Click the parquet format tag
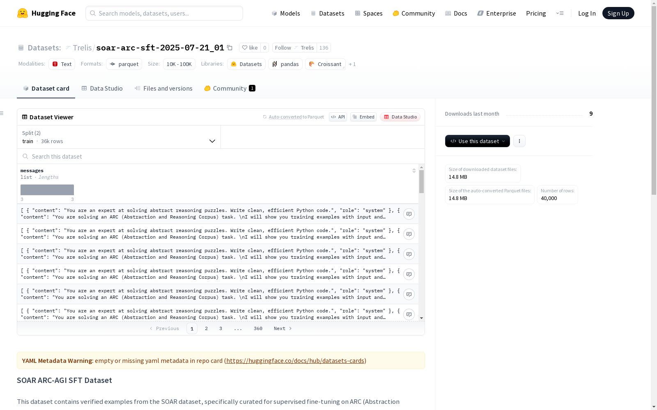 tap(124, 64)
